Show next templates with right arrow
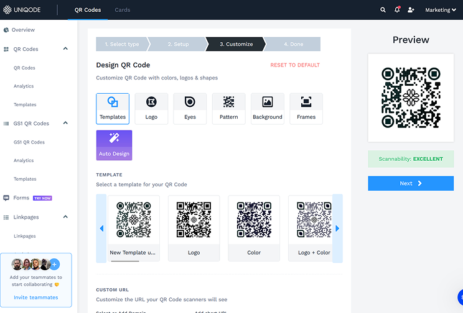 (337, 229)
